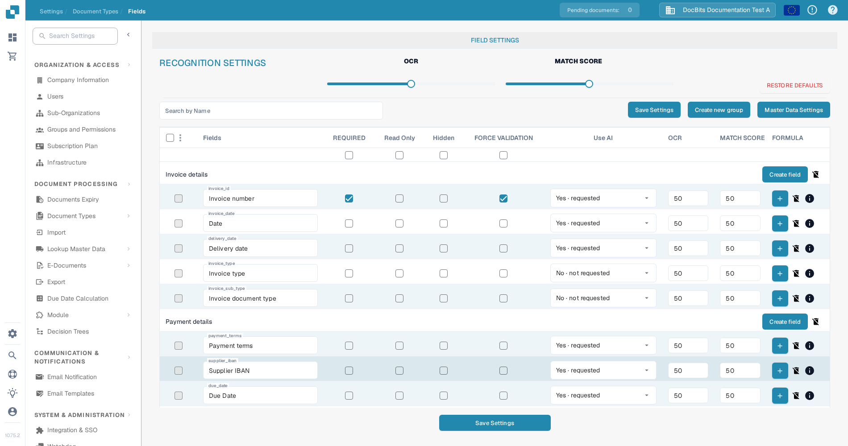The image size is (848, 446).
Task: Focus the Search by Name field
Action: coord(271,111)
